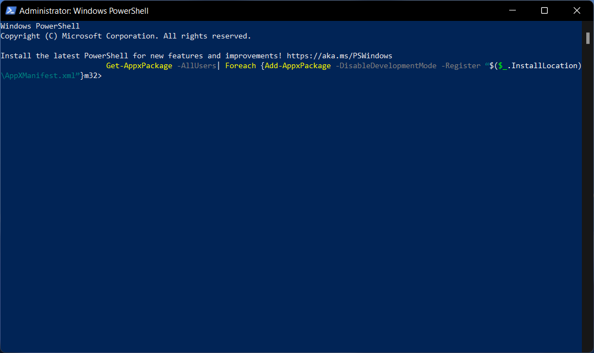This screenshot has width=594, height=353.
Task: Close the Administrator PowerShell window
Action: tap(576, 10)
